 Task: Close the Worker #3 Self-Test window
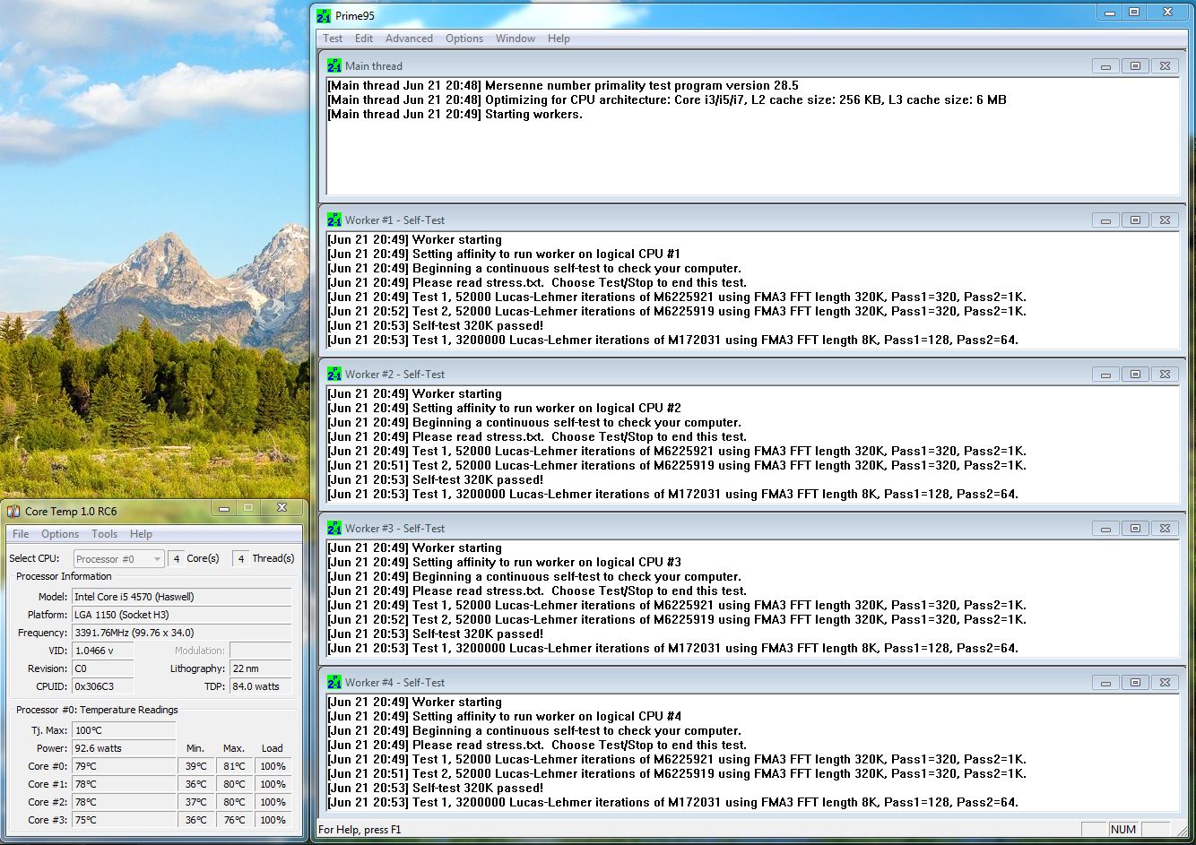(1165, 529)
